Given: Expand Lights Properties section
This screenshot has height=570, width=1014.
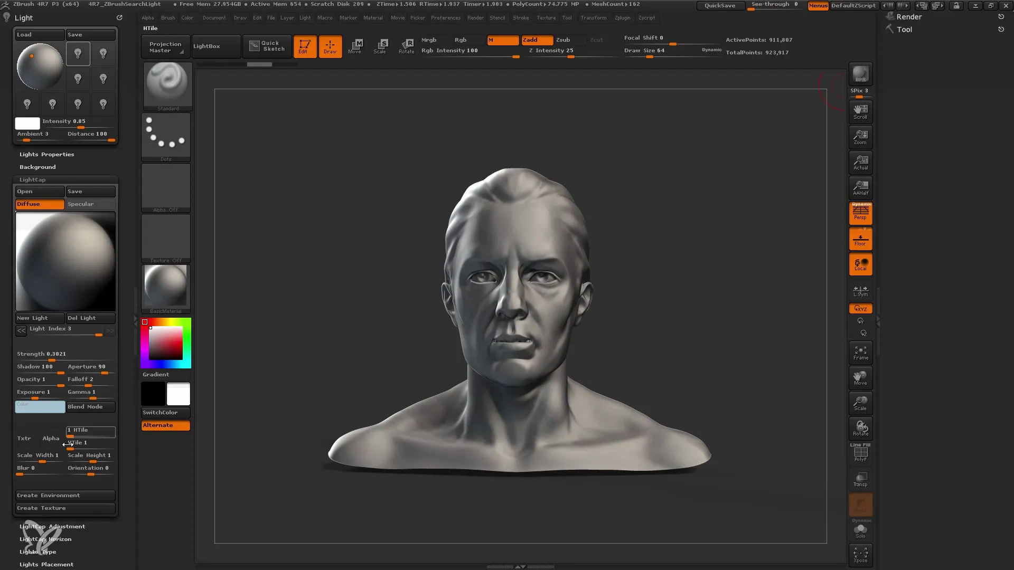Looking at the screenshot, I should pos(46,155).
